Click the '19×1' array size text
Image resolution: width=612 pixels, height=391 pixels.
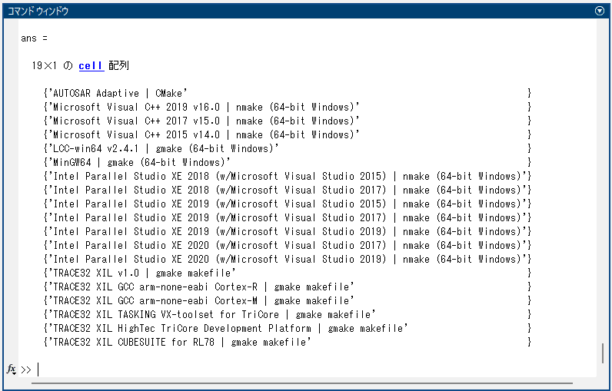[x=45, y=65]
